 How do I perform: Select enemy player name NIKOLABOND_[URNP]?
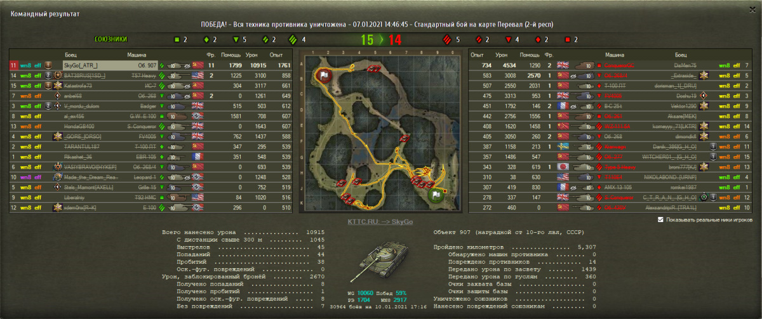[670, 177]
